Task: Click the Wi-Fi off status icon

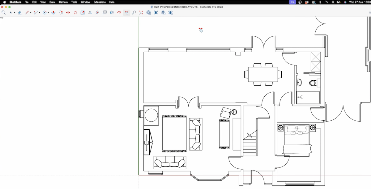Action: click(x=326, y=2)
